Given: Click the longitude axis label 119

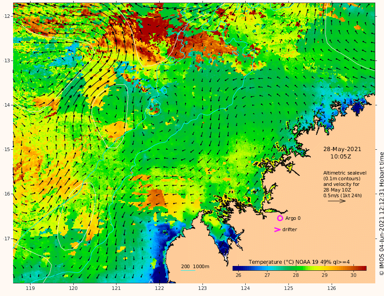Looking at the screenshot, I should pyautogui.click(x=30, y=289).
